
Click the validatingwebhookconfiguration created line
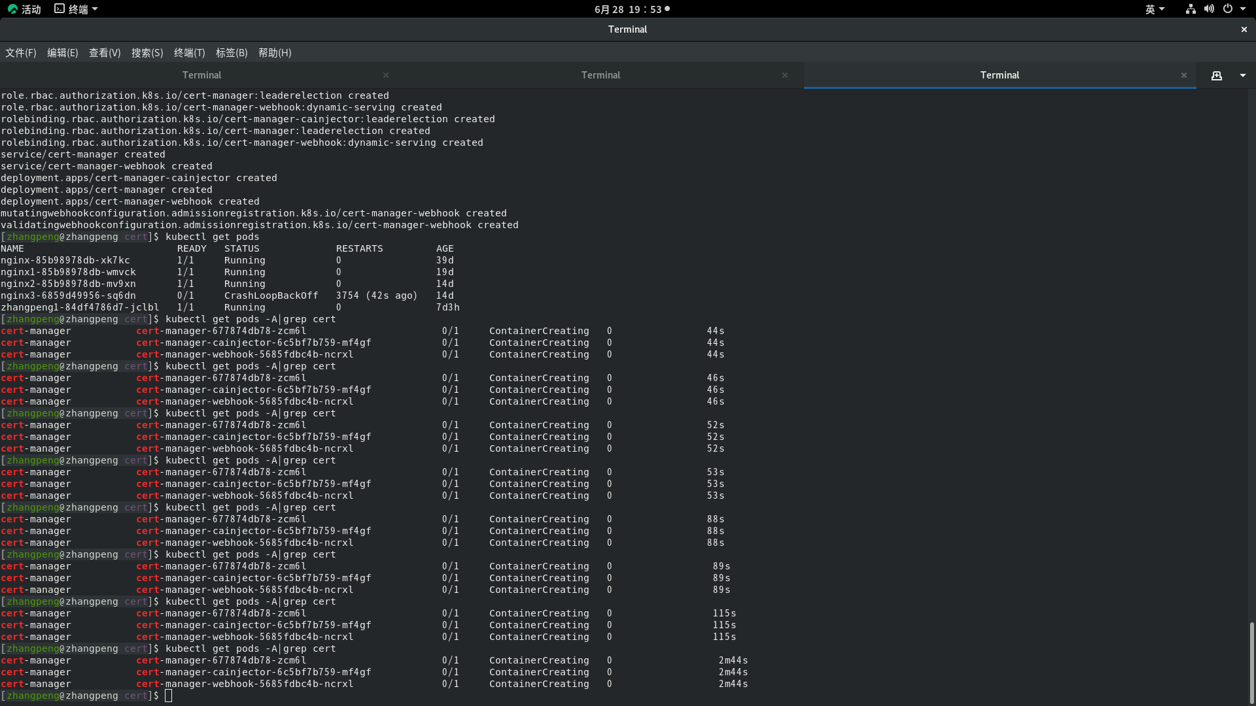coord(260,225)
